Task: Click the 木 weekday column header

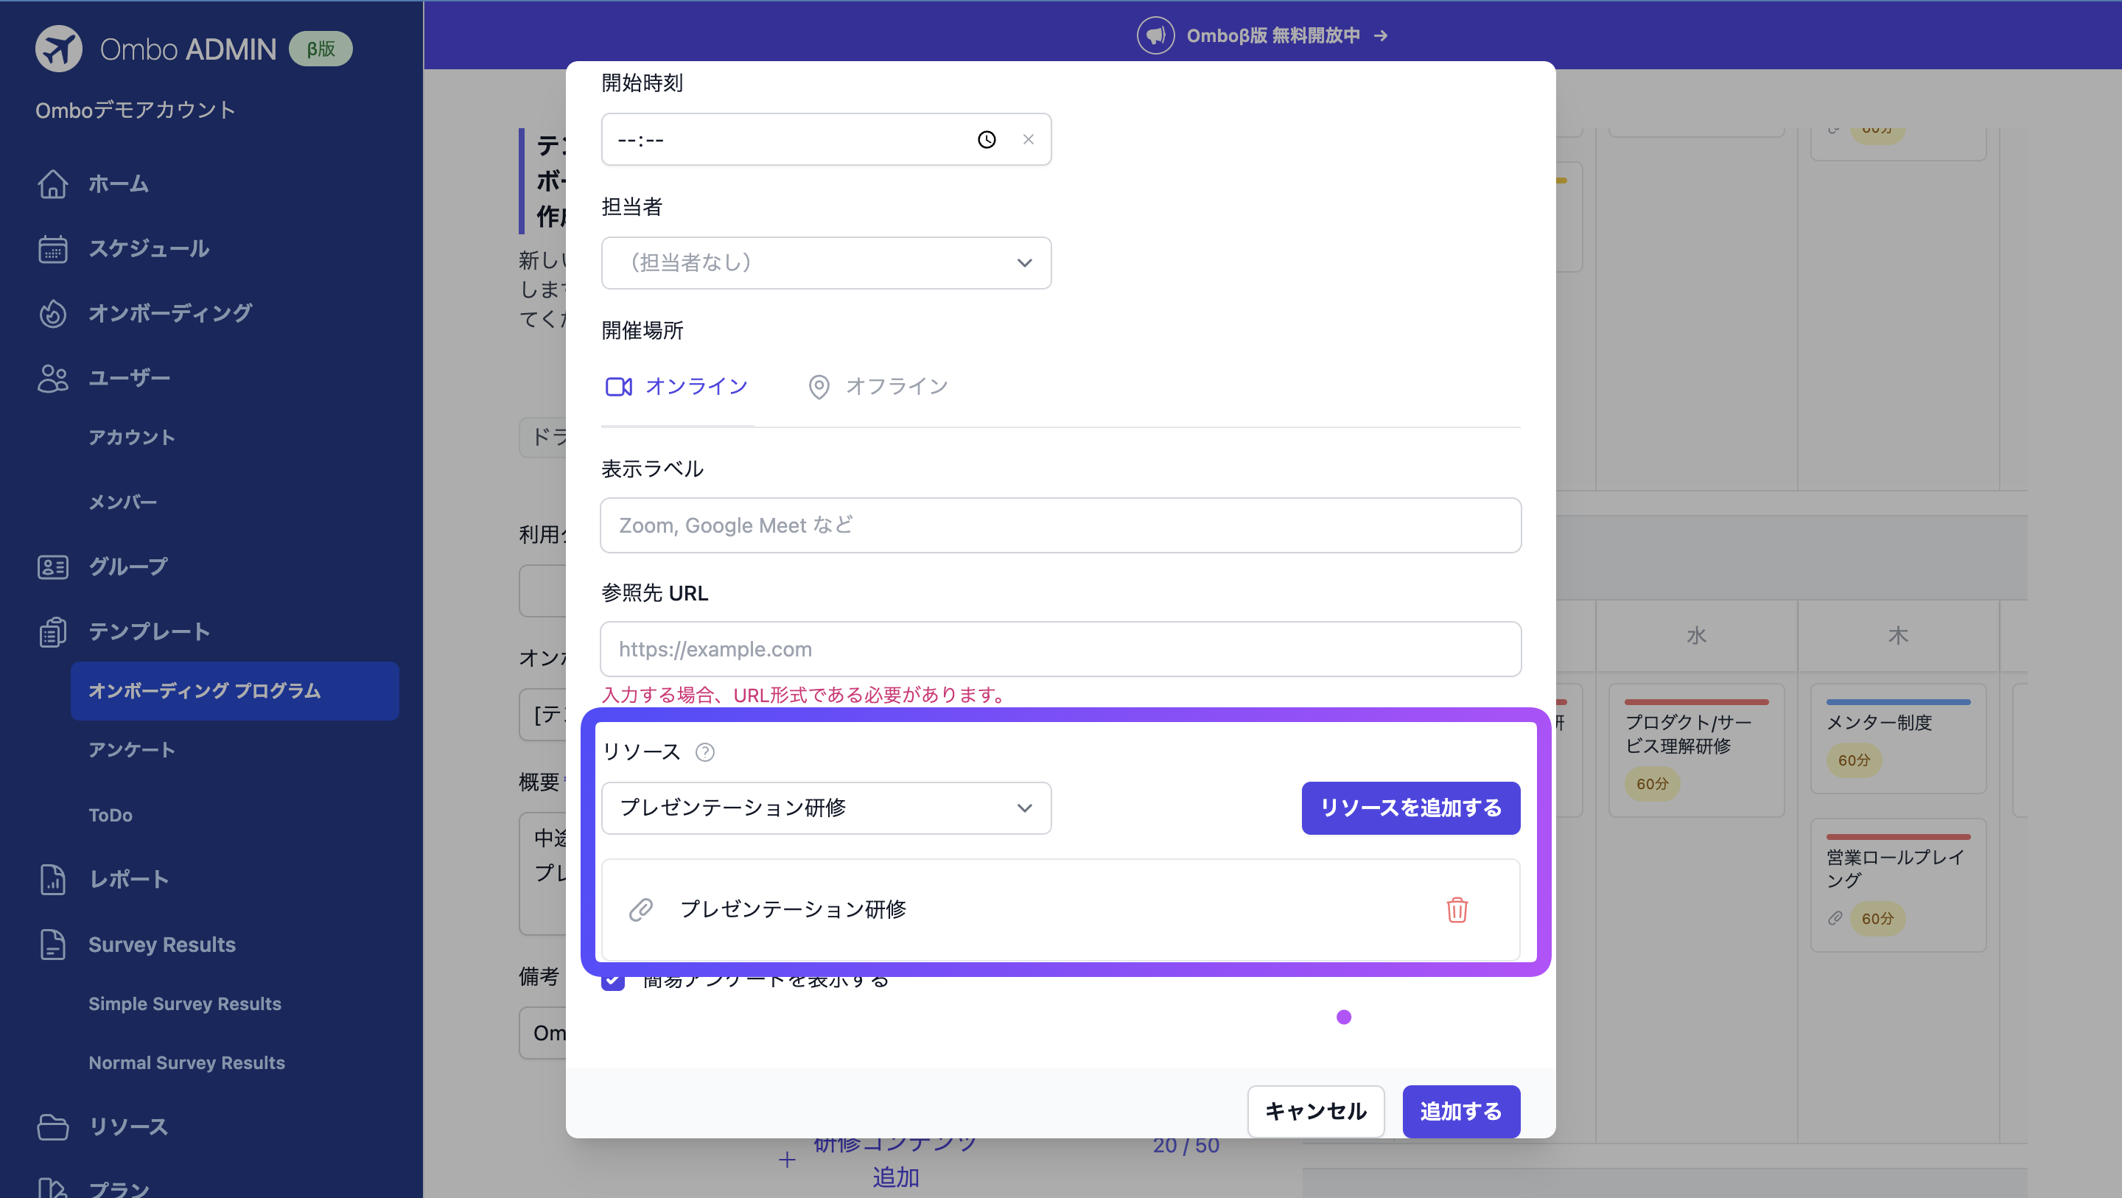Action: 1898,635
